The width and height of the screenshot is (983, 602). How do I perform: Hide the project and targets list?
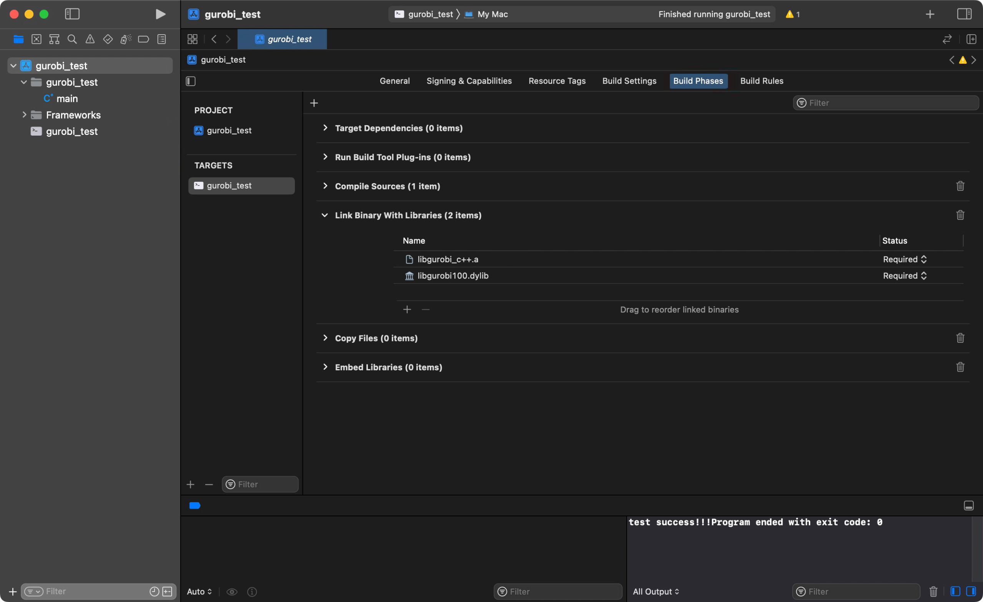[x=191, y=81]
